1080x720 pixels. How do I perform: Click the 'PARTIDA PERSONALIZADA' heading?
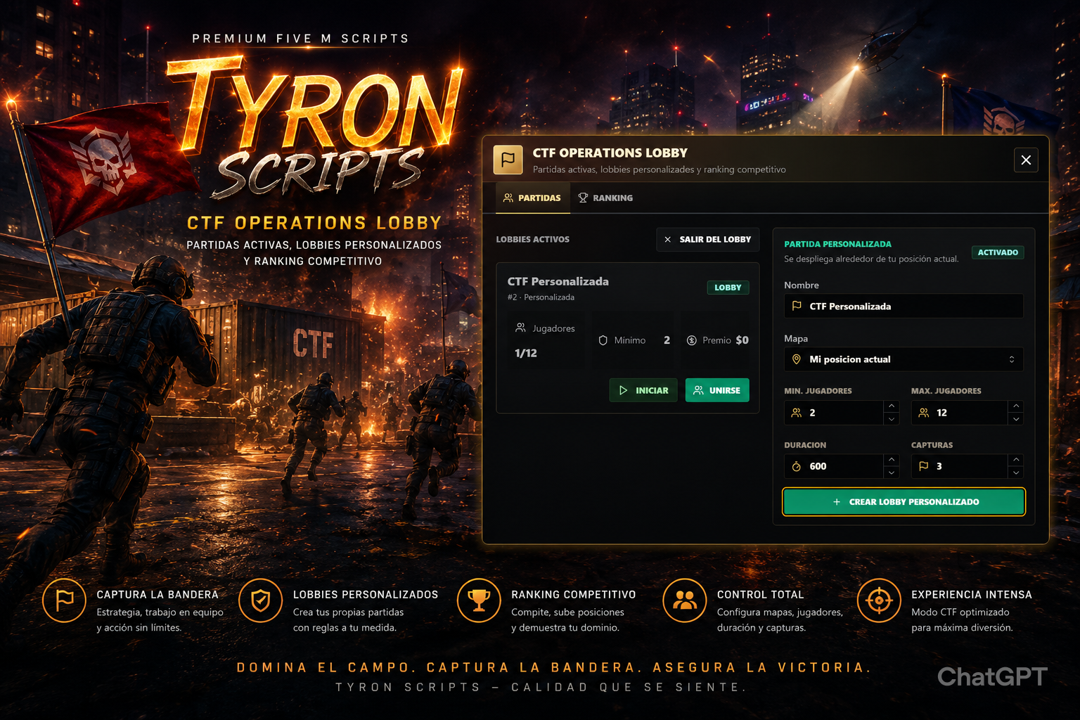pos(837,244)
